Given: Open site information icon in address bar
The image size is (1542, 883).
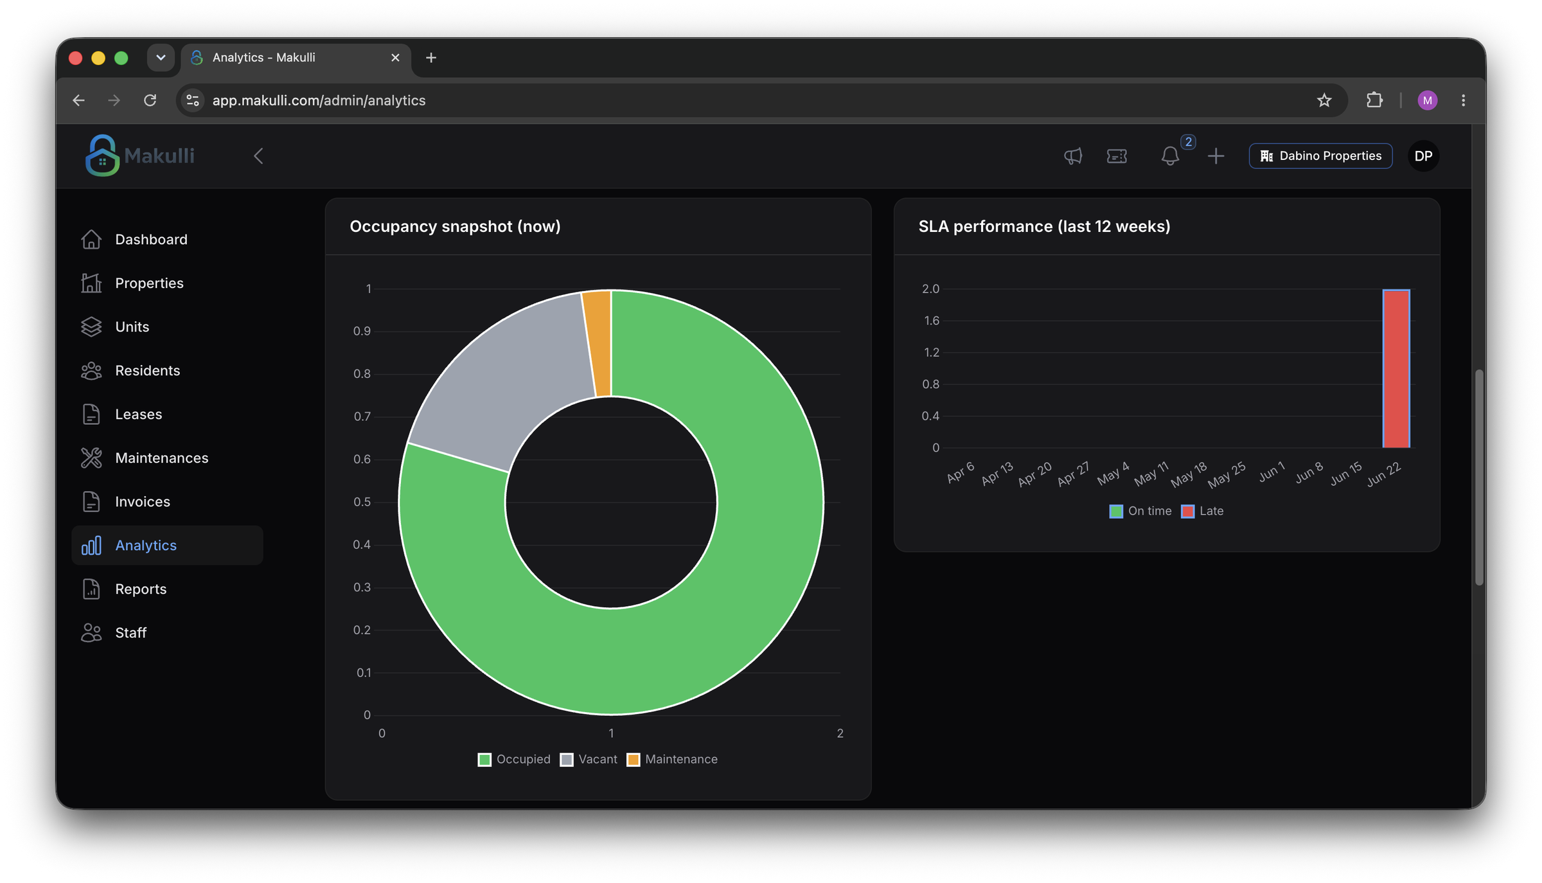Looking at the screenshot, I should (x=192, y=100).
